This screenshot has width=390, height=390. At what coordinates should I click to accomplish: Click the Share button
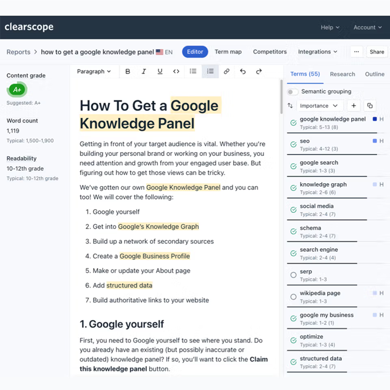pos(377,52)
